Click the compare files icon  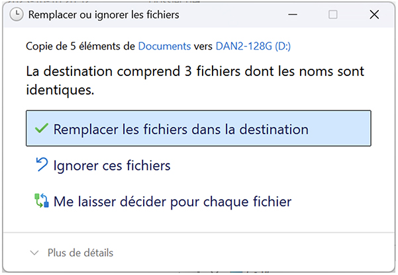coord(41,200)
